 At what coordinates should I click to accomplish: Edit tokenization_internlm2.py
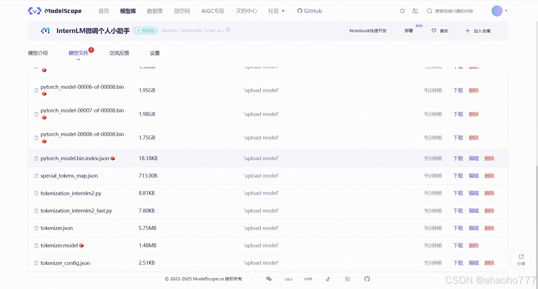pyautogui.click(x=474, y=193)
